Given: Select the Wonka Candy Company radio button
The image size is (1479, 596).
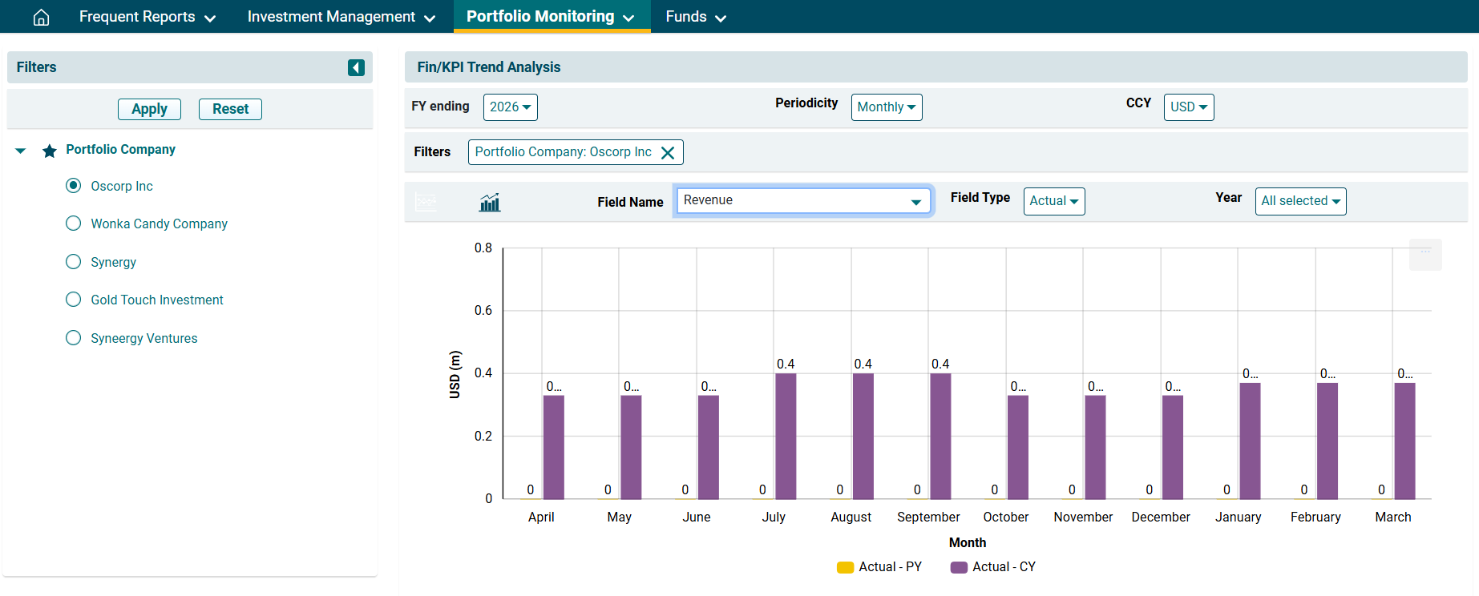Looking at the screenshot, I should [73, 223].
